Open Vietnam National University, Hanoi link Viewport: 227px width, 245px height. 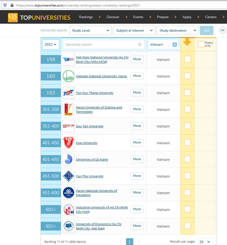click(101, 76)
